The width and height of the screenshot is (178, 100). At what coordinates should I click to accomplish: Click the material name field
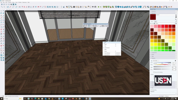point(165,15)
